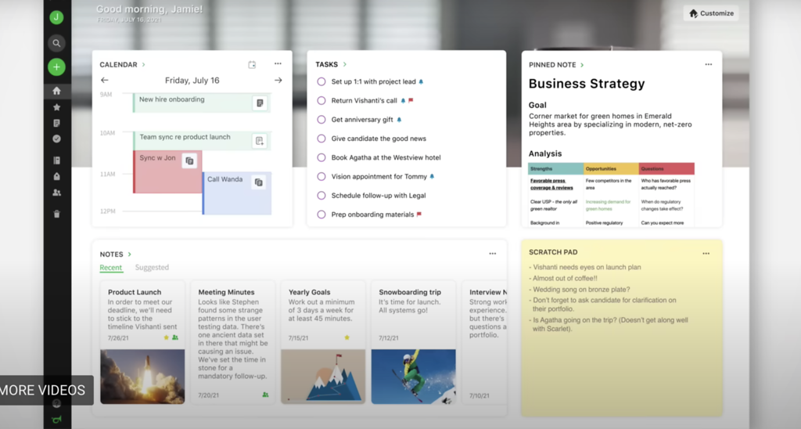
Task: Click the calendar date picker icon
Action: click(252, 65)
